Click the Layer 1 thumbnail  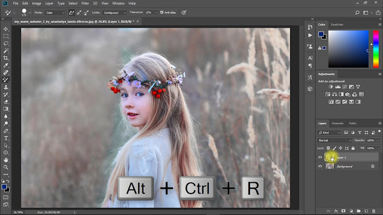tap(330, 158)
